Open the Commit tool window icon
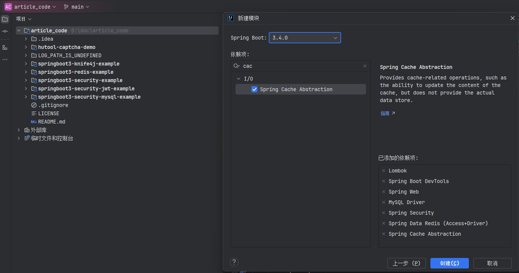Image resolution: width=519 pixels, height=273 pixels. (x=5, y=32)
